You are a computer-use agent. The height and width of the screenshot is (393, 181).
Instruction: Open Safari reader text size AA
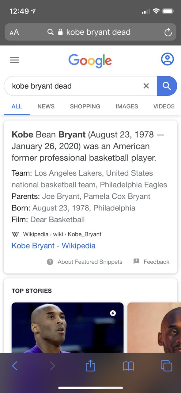[14, 32]
